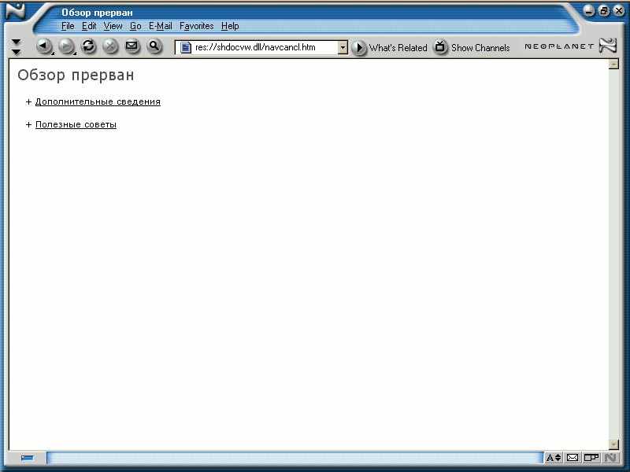Expand Полезные советы with plus sign
The width and height of the screenshot is (630, 472).
point(28,125)
